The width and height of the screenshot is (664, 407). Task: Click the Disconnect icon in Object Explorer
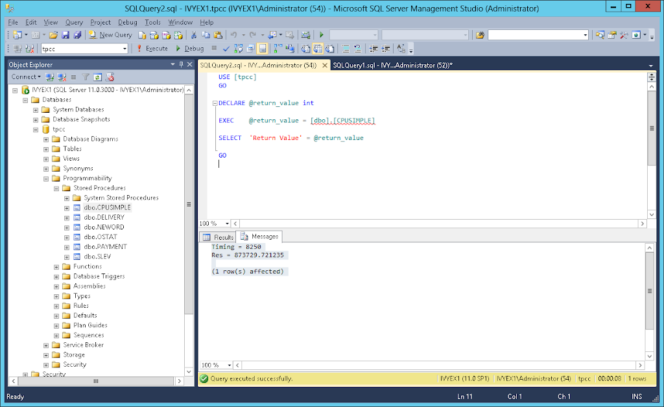62,77
